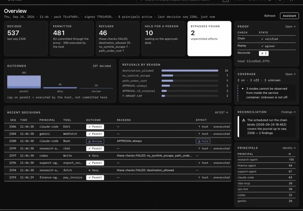
Task: View all 537 recent decisions
Action: click(221, 112)
